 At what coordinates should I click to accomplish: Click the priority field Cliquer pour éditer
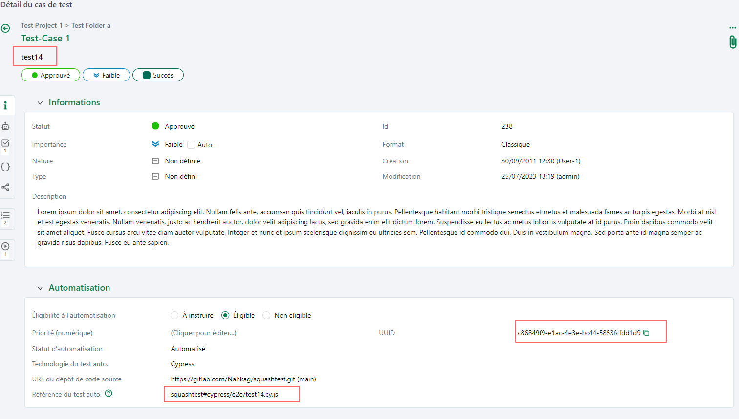203,333
